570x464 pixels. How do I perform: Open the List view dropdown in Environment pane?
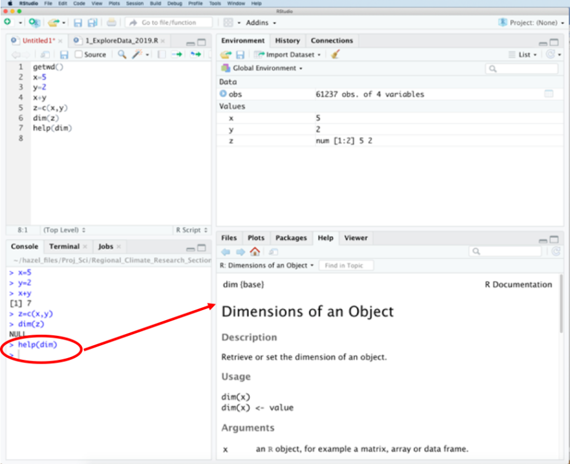[x=523, y=55]
